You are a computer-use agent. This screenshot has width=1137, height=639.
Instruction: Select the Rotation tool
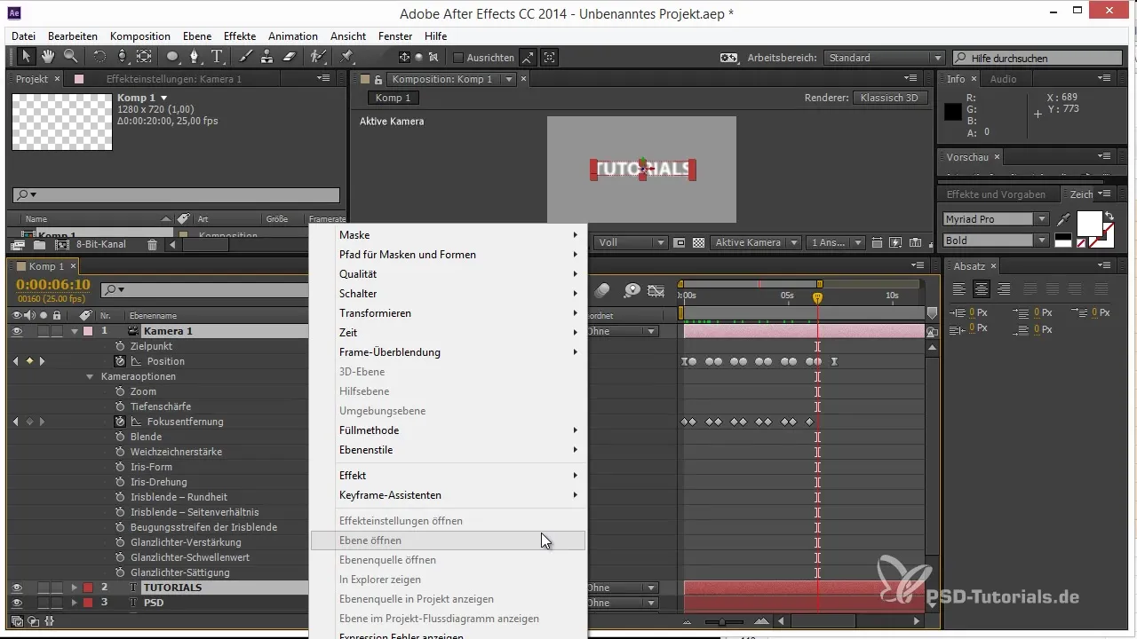pos(99,57)
